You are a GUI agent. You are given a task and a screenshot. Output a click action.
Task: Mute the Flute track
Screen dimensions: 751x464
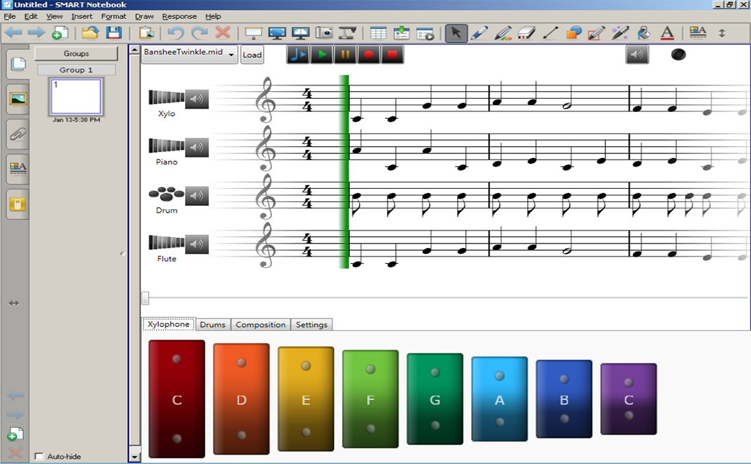(197, 244)
